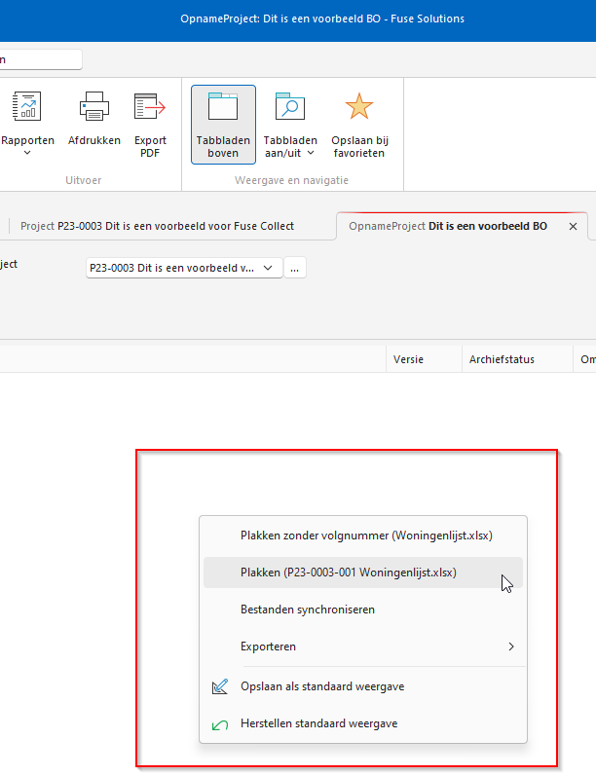Screen dimensions: 596x776
Task: Toggle Tabbladen boven view
Action: pos(223,125)
